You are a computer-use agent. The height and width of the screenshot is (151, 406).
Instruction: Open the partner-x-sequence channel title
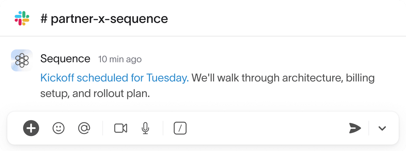coord(109,19)
